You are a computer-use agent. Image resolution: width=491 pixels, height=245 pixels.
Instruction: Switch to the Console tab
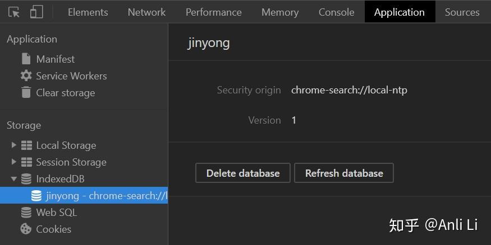(336, 12)
